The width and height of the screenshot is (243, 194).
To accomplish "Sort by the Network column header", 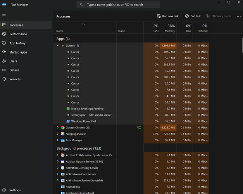I will tap(201, 28).
